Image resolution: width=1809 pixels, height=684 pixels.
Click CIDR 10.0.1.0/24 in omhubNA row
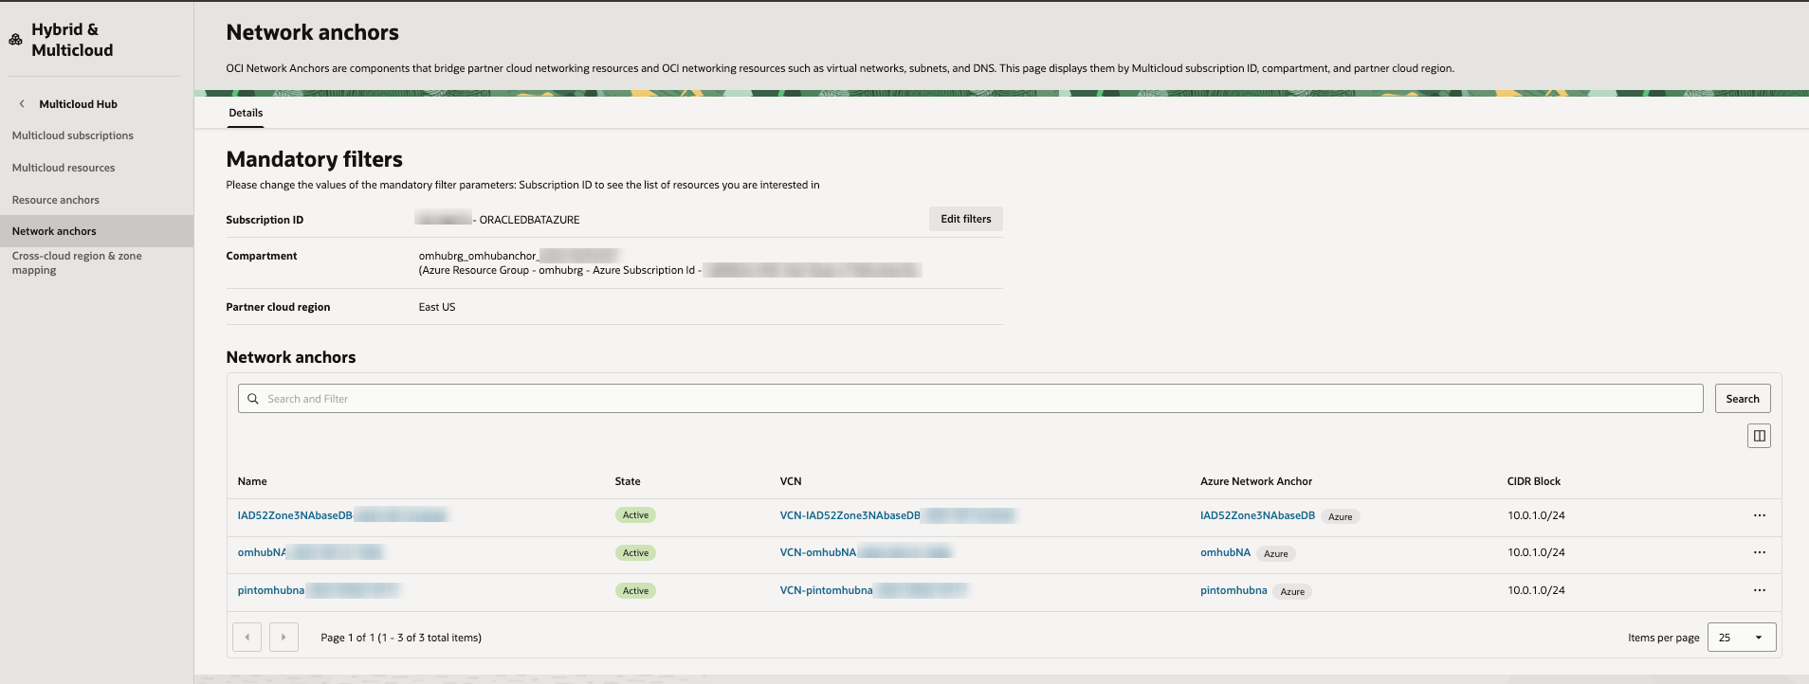(x=1536, y=552)
